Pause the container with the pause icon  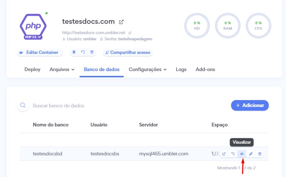[74, 52]
